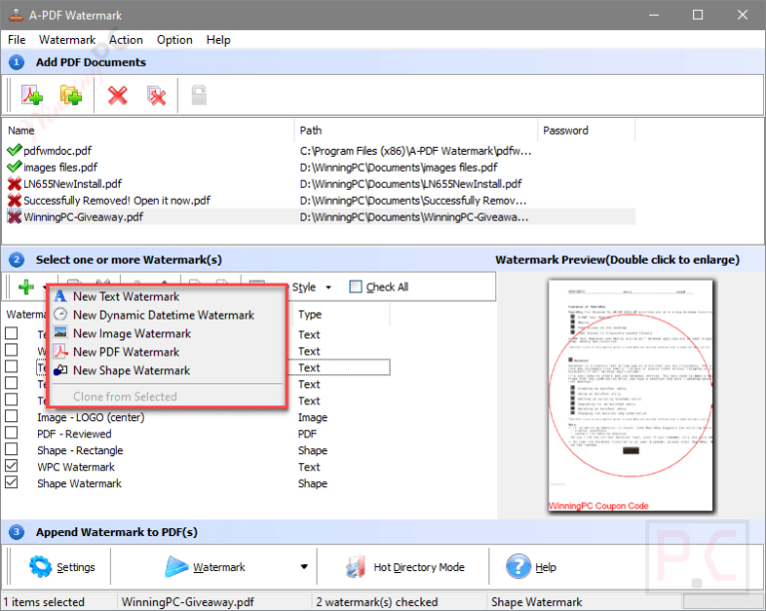Start Hot Directory Mode

click(x=405, y=566)
